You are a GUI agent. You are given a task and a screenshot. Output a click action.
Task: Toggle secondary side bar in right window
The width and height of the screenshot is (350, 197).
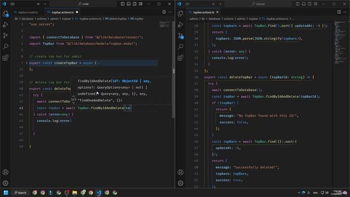click(310, 4)
